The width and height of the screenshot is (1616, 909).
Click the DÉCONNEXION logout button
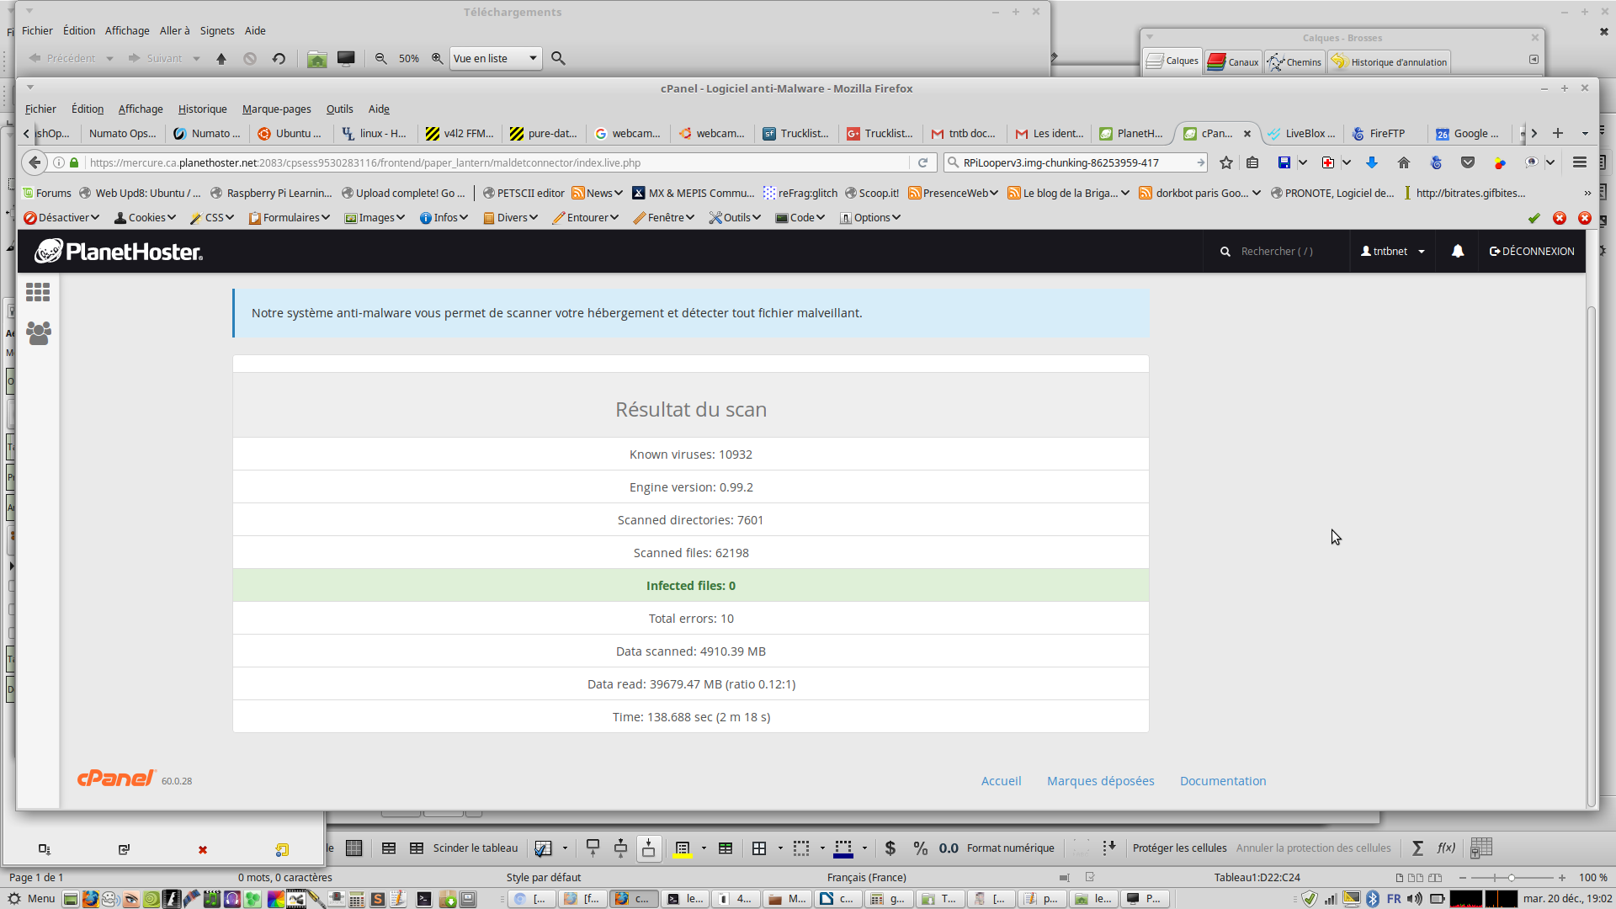coord(1532,251)
